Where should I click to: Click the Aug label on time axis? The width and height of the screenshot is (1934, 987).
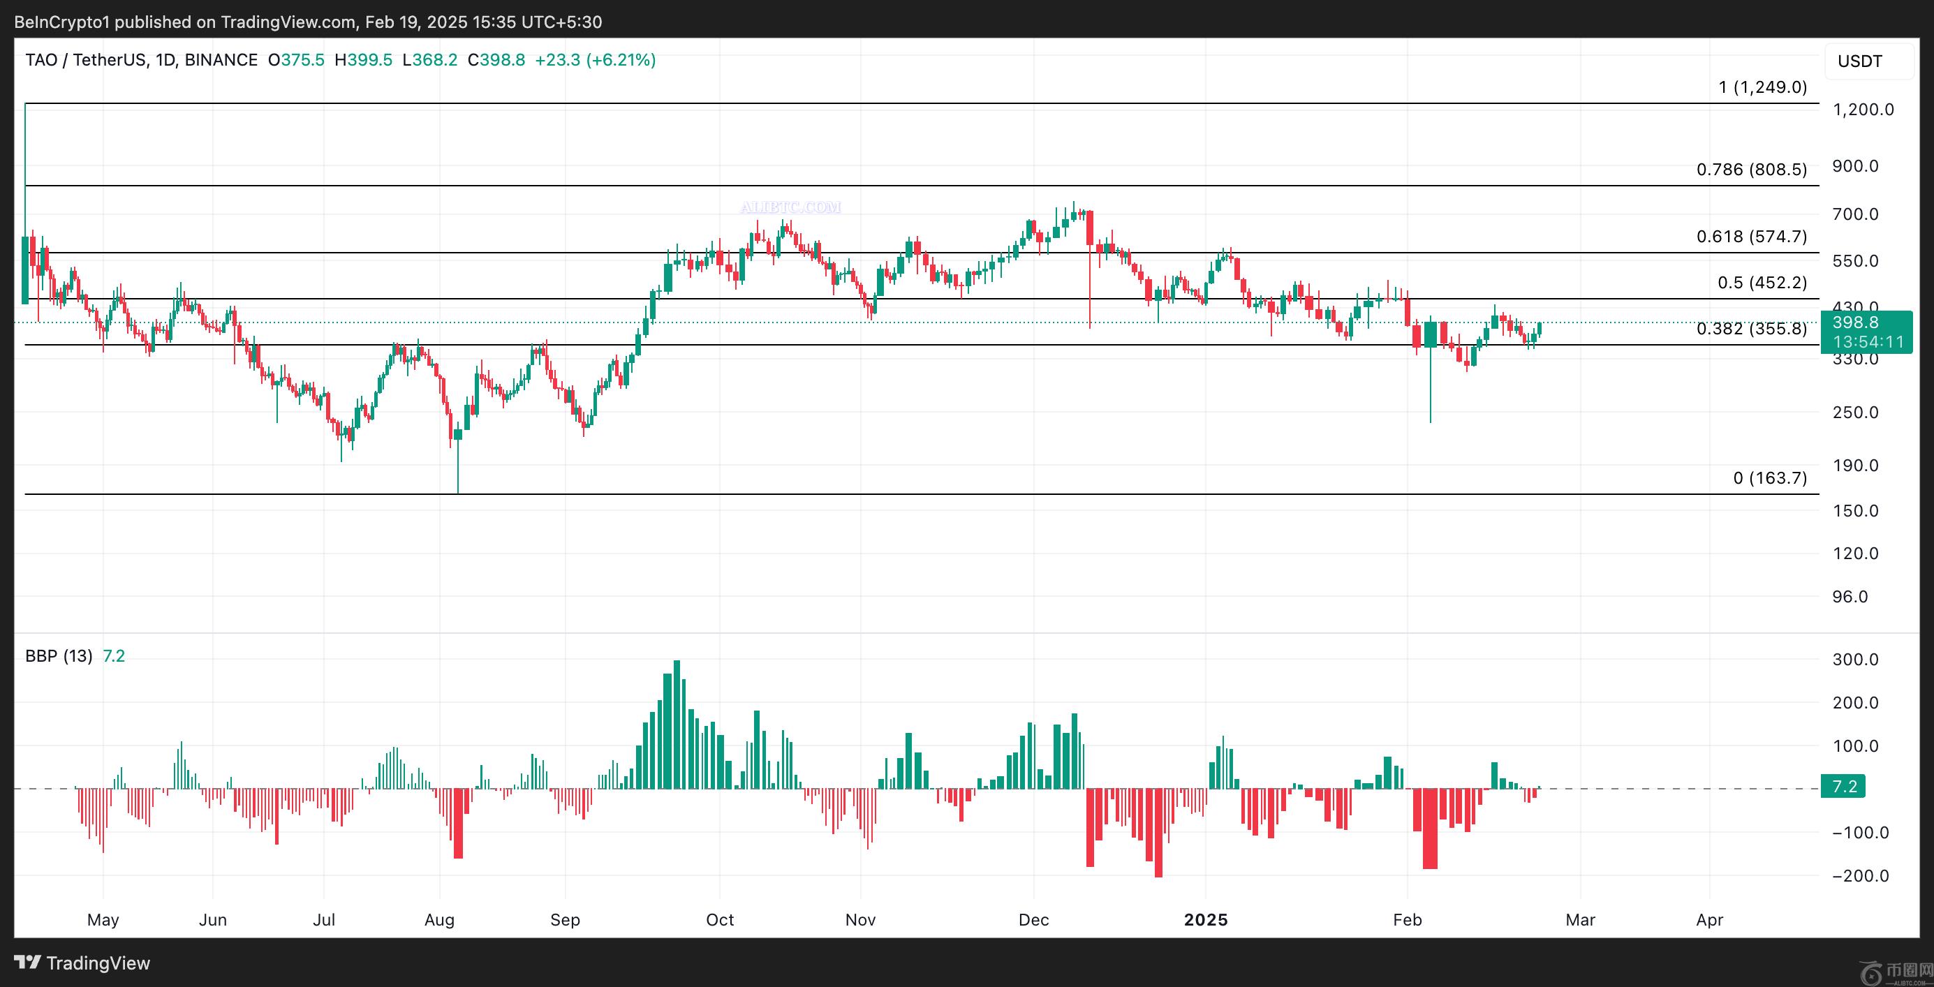click(x=439, y=919)
